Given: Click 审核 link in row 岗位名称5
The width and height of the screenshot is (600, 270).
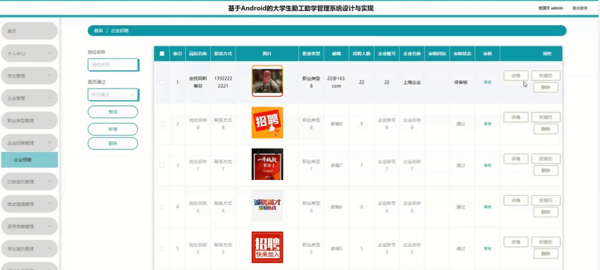Looking at the screenshot, I should 487,249.
